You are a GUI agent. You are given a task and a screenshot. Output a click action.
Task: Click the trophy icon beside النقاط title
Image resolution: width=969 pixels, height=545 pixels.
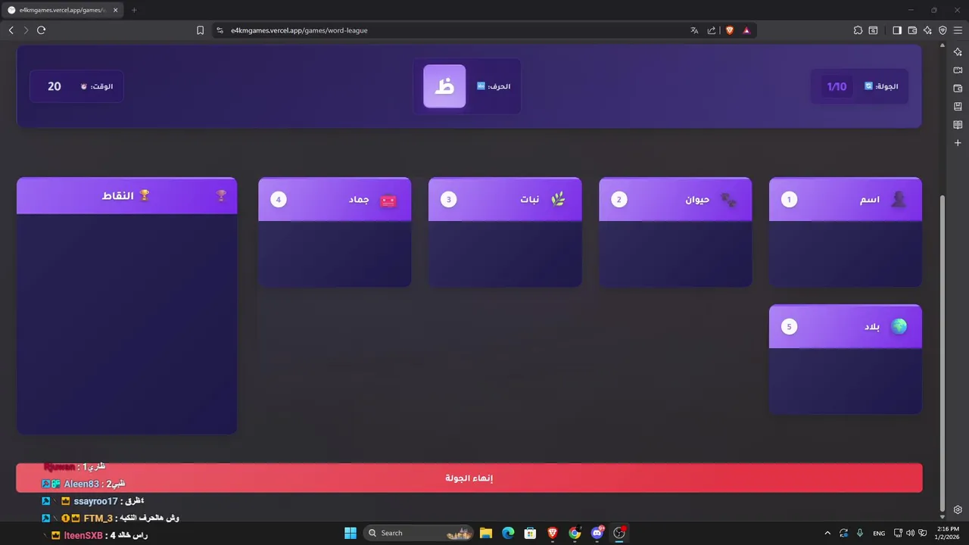tap(144, 195)
